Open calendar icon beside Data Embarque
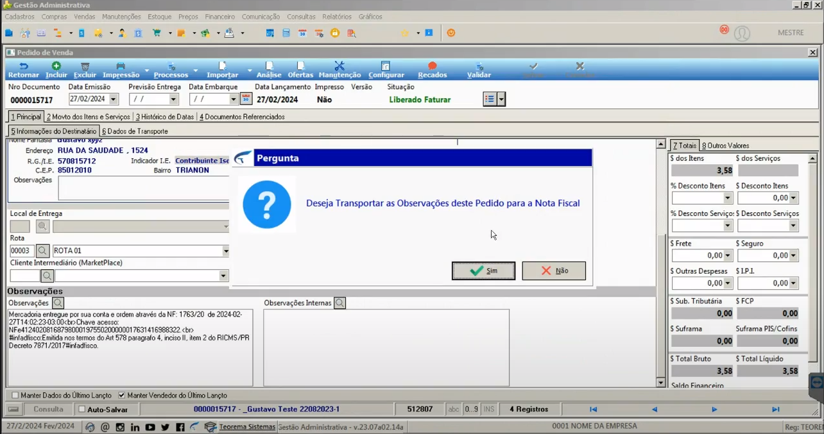Image resolution: width=824 pixels, height=434 pixels. click(246, 99)
